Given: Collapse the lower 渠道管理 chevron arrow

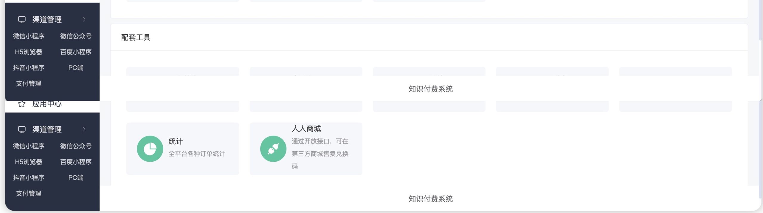Looking at the screenshot, I should point(84,129).
